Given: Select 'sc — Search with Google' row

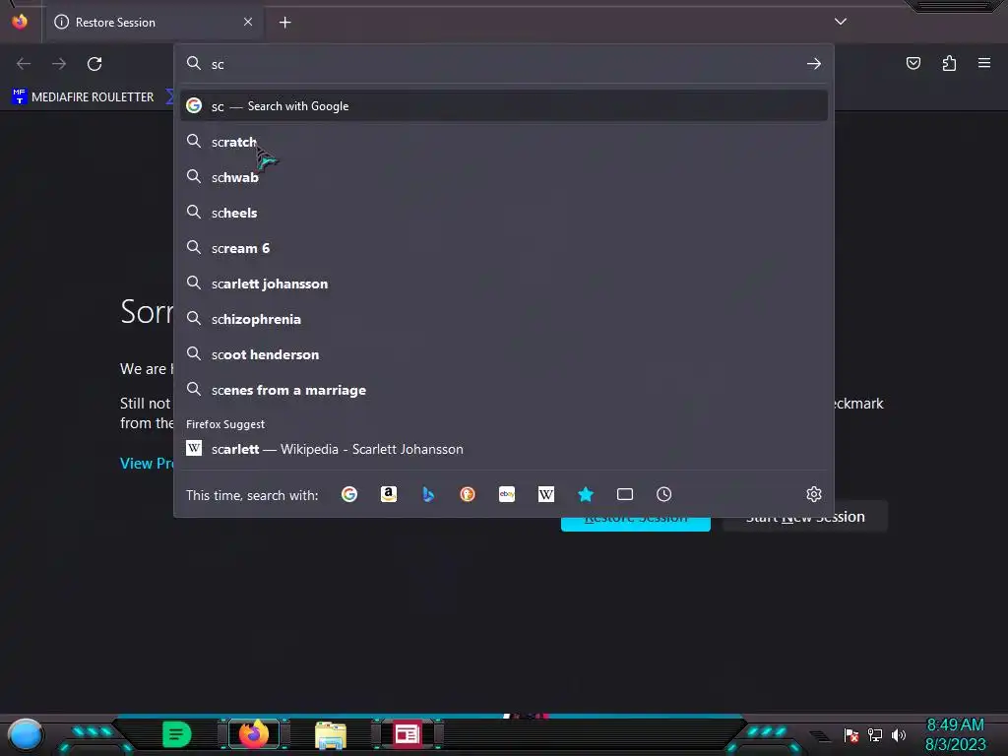Looking at the screenshot, I should click(x=503, y=106).
